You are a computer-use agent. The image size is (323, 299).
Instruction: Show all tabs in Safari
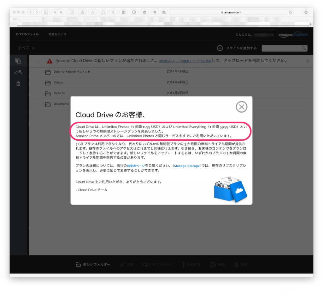(93, 12)
